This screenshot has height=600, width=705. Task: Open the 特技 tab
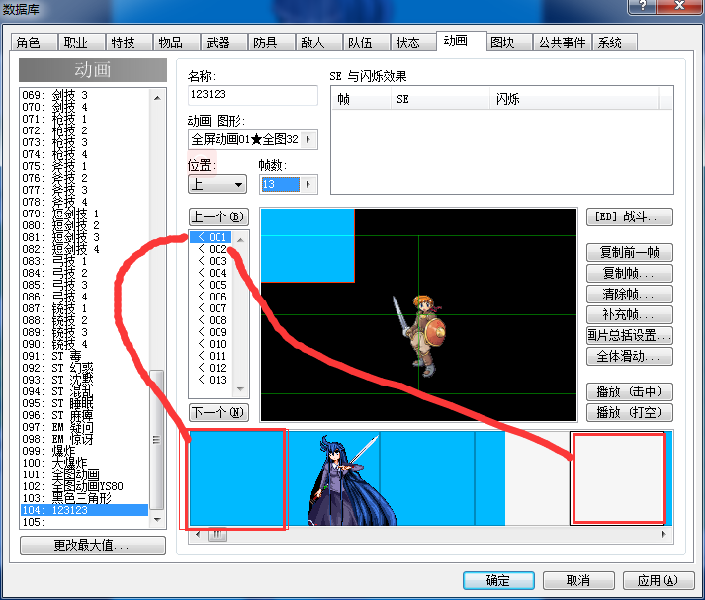(x=130, y=43)
